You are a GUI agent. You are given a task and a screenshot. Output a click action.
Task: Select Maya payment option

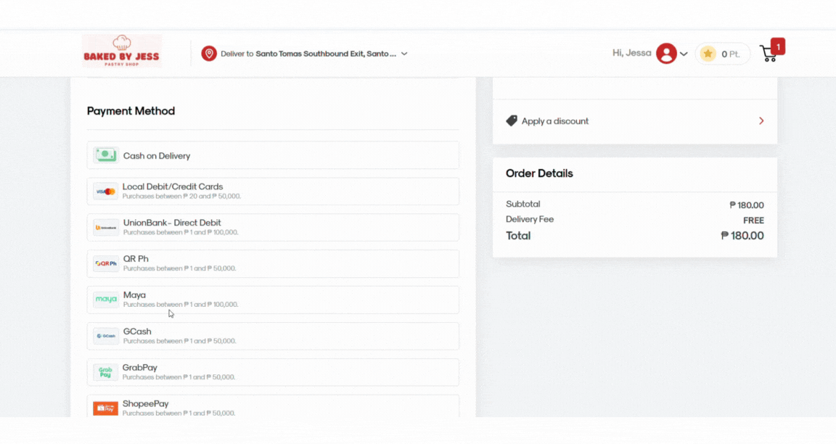pyautogui.click(x=273, y=300)
